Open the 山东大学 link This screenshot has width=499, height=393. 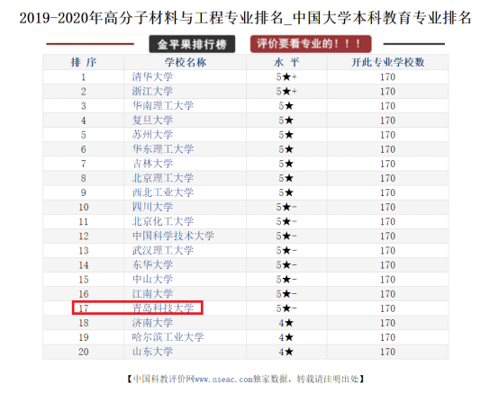click(x=152, y=352)
